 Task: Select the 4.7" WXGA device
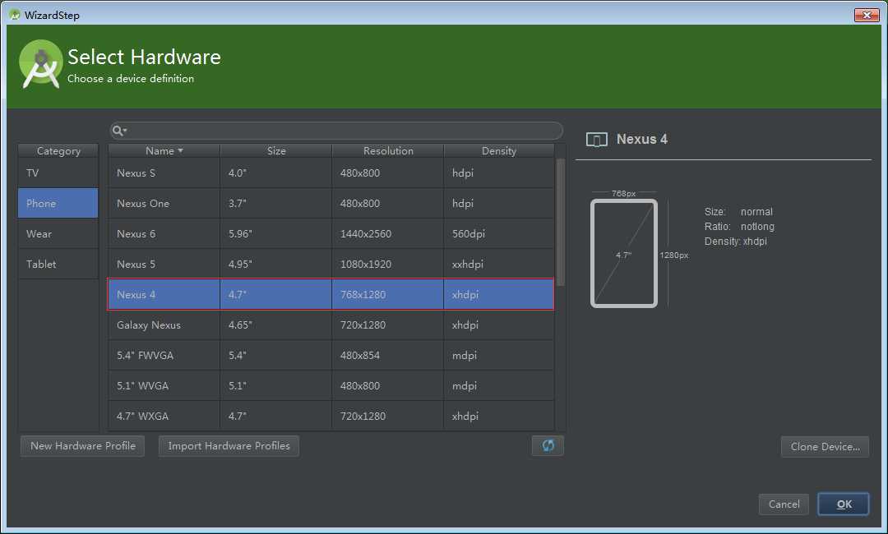tap(331, 416)
